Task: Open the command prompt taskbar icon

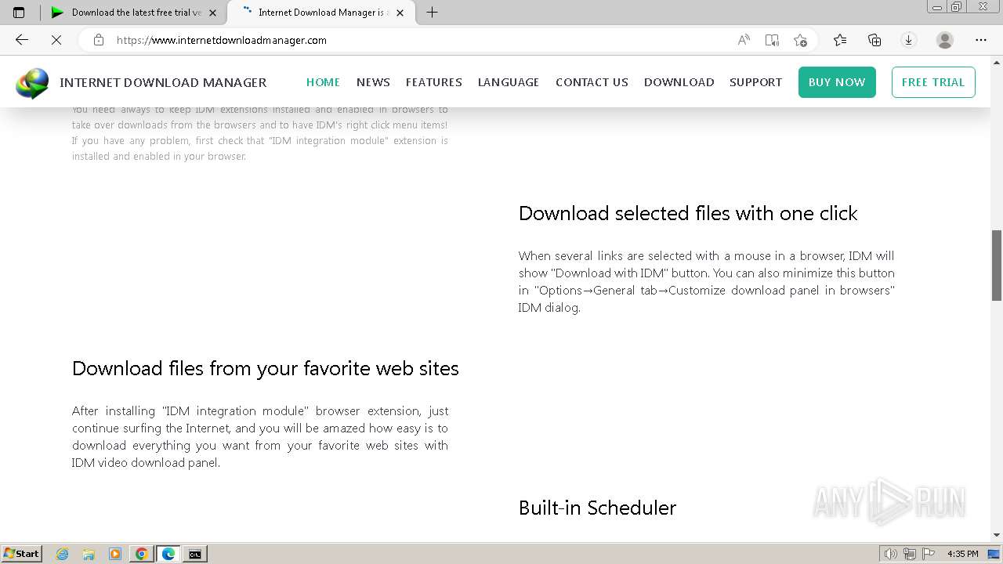Action: pos(194,554)
